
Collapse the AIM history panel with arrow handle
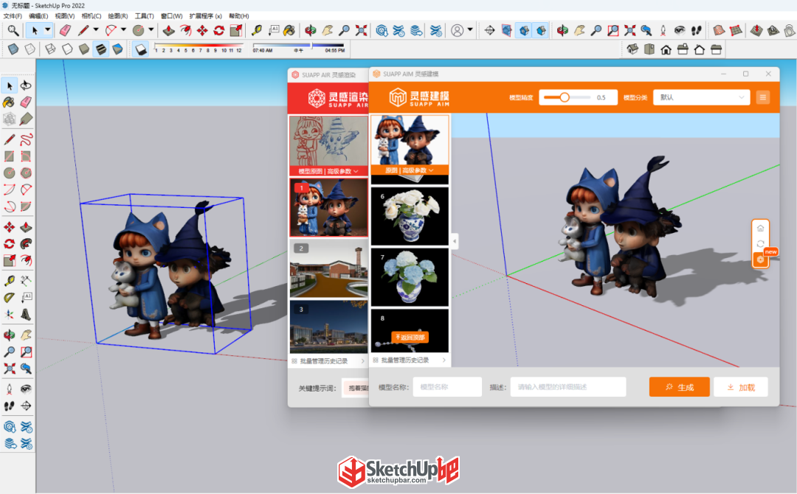455,241
